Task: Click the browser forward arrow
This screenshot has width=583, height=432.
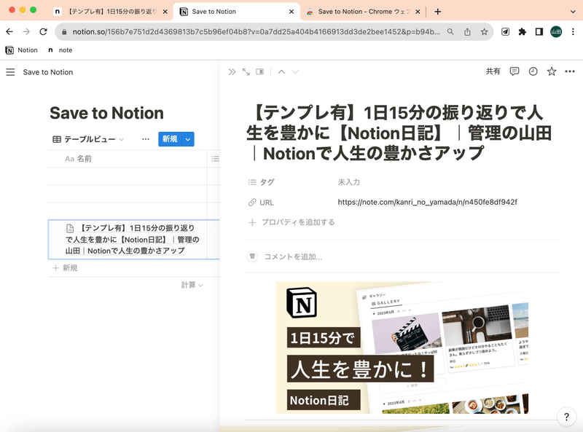Action: (x=26, y=32)
